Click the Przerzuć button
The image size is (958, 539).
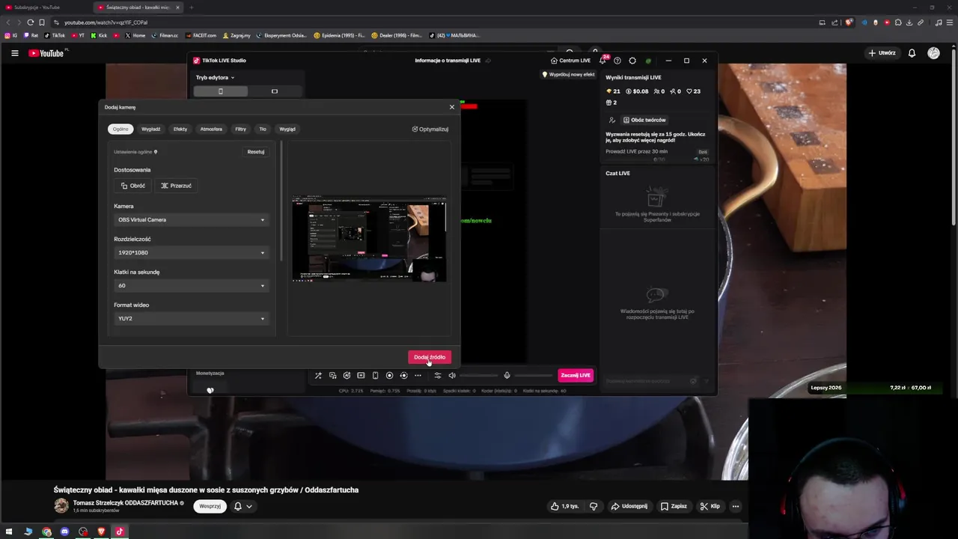coord(176,186)
